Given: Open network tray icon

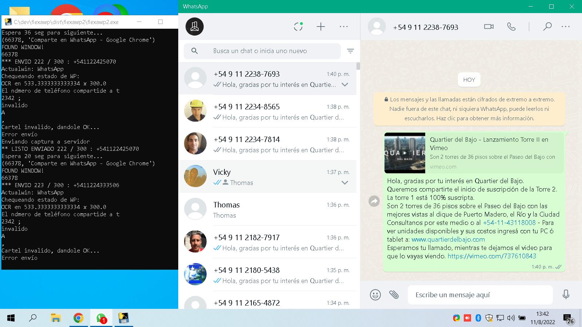Looking at the screenshot, I should point(500,318).
